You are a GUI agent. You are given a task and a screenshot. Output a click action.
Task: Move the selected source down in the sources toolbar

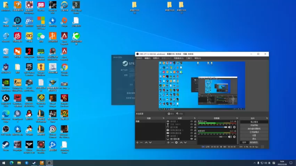(185, 142)
